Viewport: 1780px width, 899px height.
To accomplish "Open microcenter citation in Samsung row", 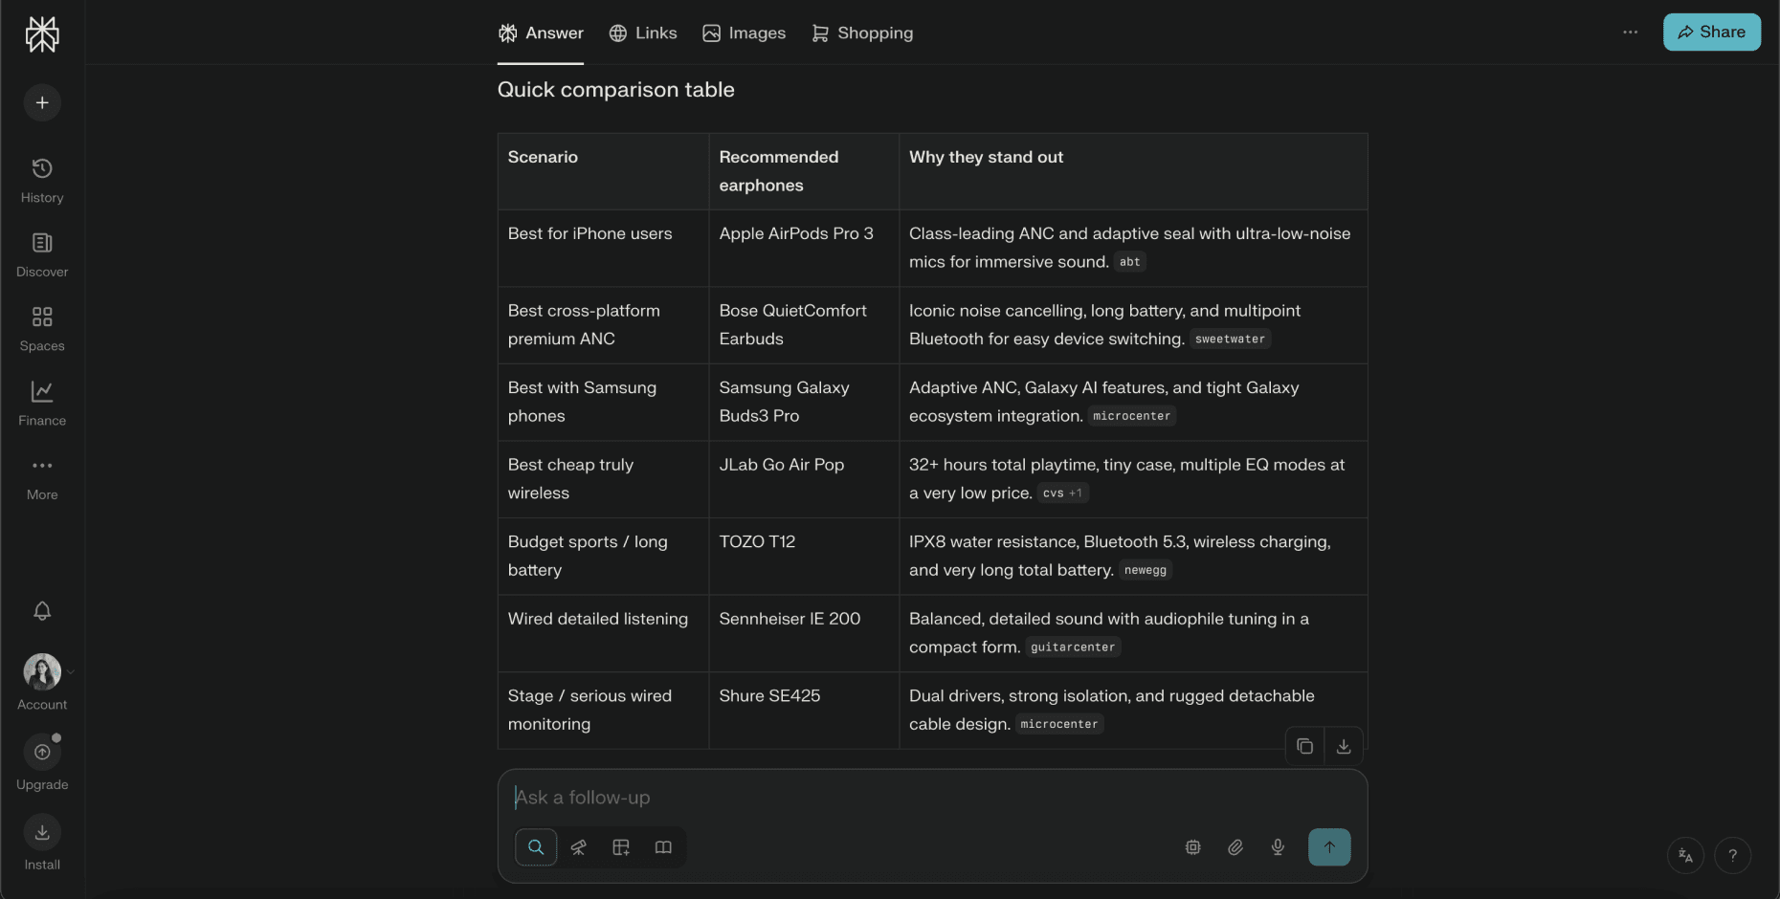I will 1131,416.
